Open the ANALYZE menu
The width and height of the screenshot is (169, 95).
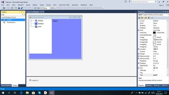75,5
